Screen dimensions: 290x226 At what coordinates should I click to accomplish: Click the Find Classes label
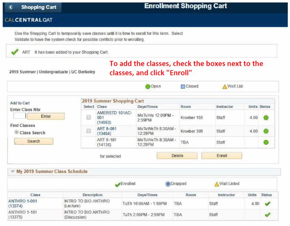pyautogui.click(x=23, y=126)
